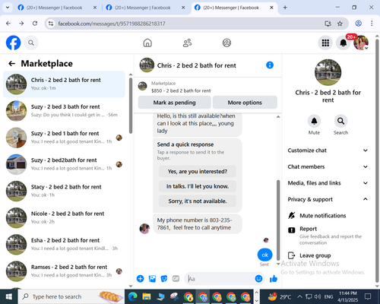Viewport: 380px width, 304px height.
Task: Open chat Esha - 2 bed 2 bath for rent
Action: 64,245
